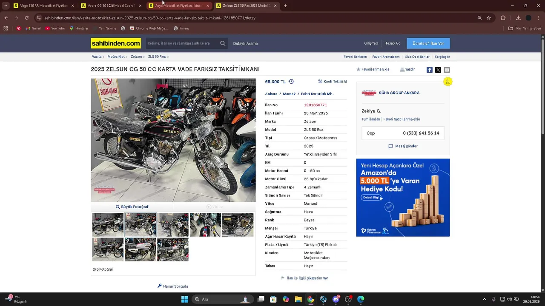Go back with the browser back arrow
Screen dimensions: 545x306
pos(6,18)
